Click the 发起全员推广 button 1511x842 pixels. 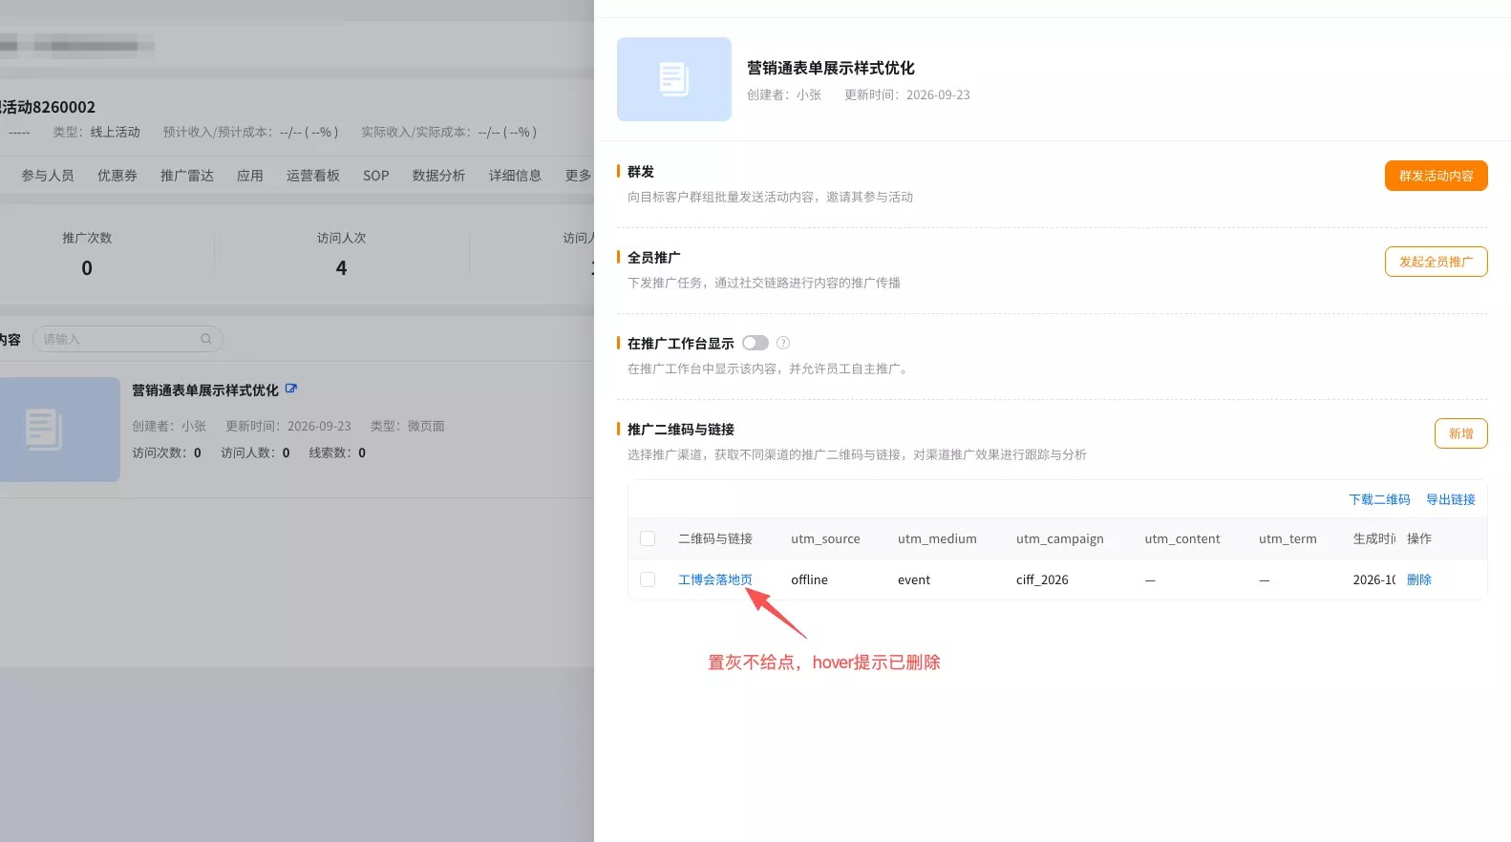(1437, 262)
